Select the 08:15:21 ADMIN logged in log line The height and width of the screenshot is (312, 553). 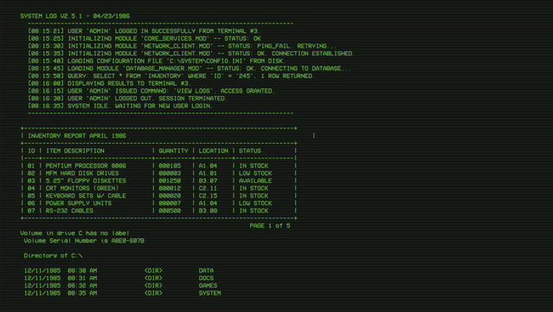(144, 31)
